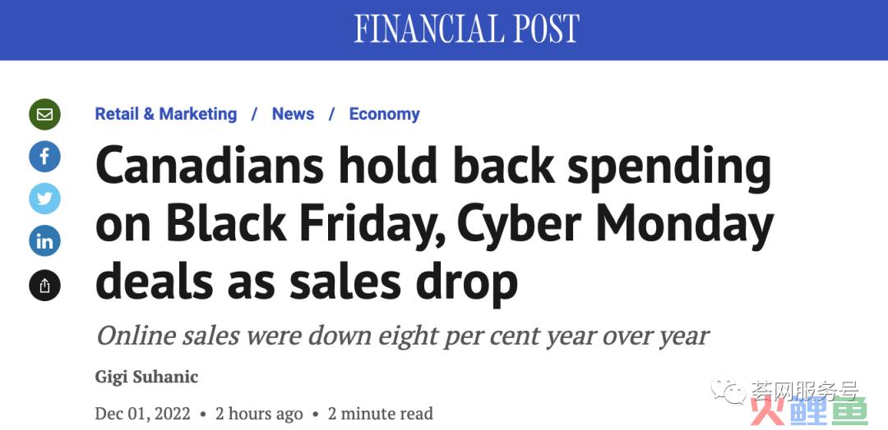This screenshot has height=430, width=888.
Task: Click the WeChat watermark icon
Action: pyautogui.click(x=728, y=390)
